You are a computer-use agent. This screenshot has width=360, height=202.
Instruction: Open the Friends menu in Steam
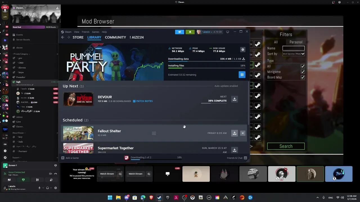tap(85, 32)
